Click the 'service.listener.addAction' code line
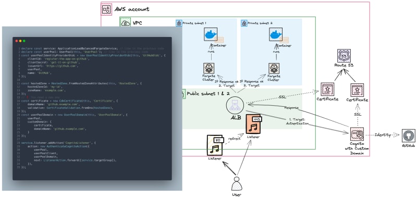This screenshot has width=417, height=199. 58,143
